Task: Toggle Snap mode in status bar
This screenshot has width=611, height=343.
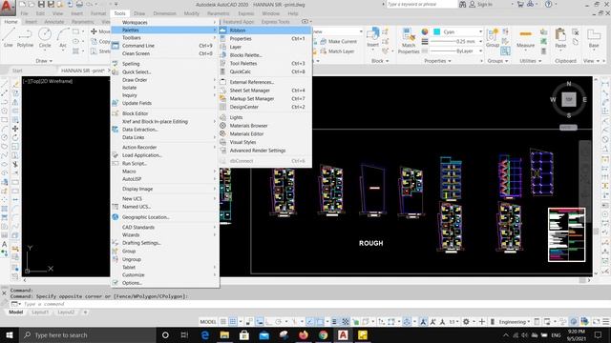Action: (x=233, y=322)
